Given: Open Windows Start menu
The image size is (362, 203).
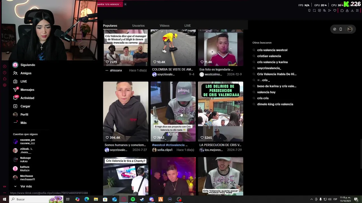Looking at the screenshot, I should pyautogui.click(x=5, y=199).
